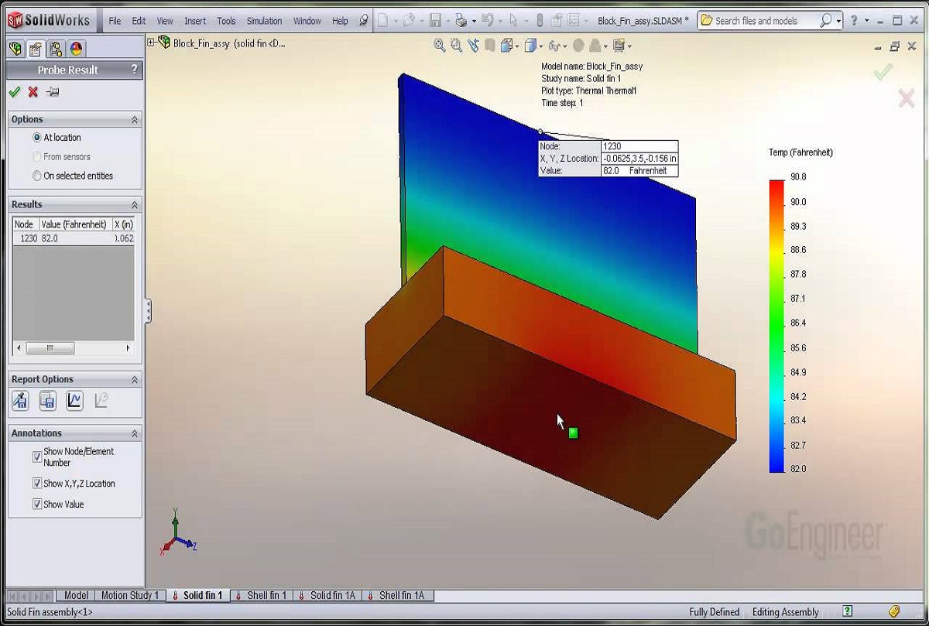Open the ConfigurationManager tab icon

tap(56, 50)
